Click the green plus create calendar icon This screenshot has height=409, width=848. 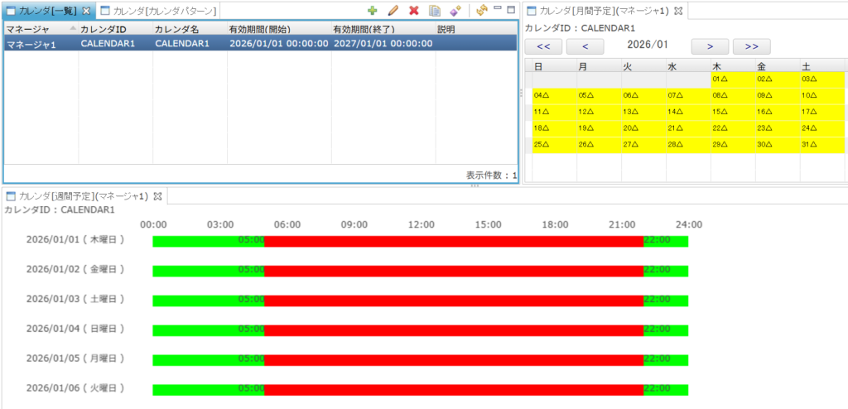coord(373,11)
